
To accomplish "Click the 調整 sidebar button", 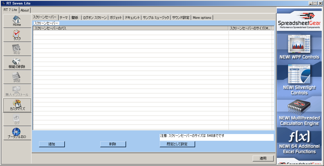I will click(17, 77).
